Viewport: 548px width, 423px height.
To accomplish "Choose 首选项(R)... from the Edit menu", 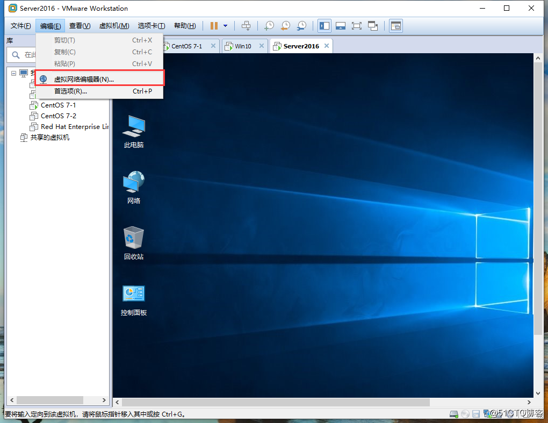I will [99, 91].
